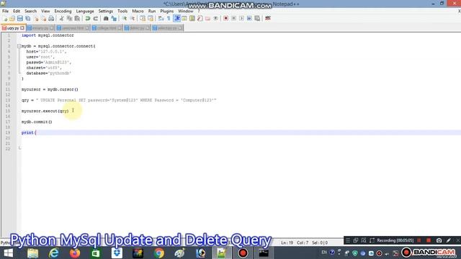Save the current file via toolbar
The image size is (461, 259).
click(20, 19)
